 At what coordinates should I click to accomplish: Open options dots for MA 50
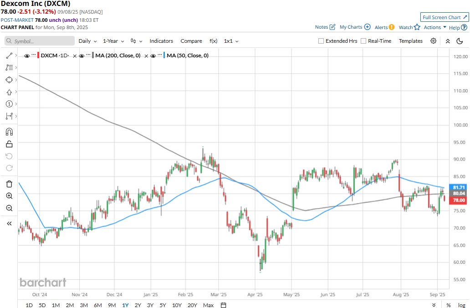[x=160, y=55]
